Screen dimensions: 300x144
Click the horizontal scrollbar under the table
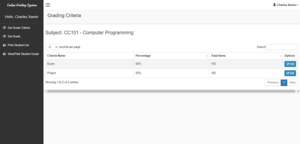171,91
